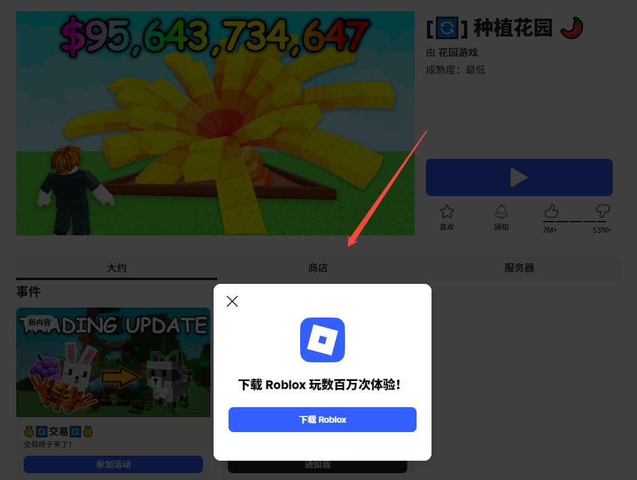Open the 服务器 tab
The width and height of the screenshot is (637, 480).
coord(518,268)
